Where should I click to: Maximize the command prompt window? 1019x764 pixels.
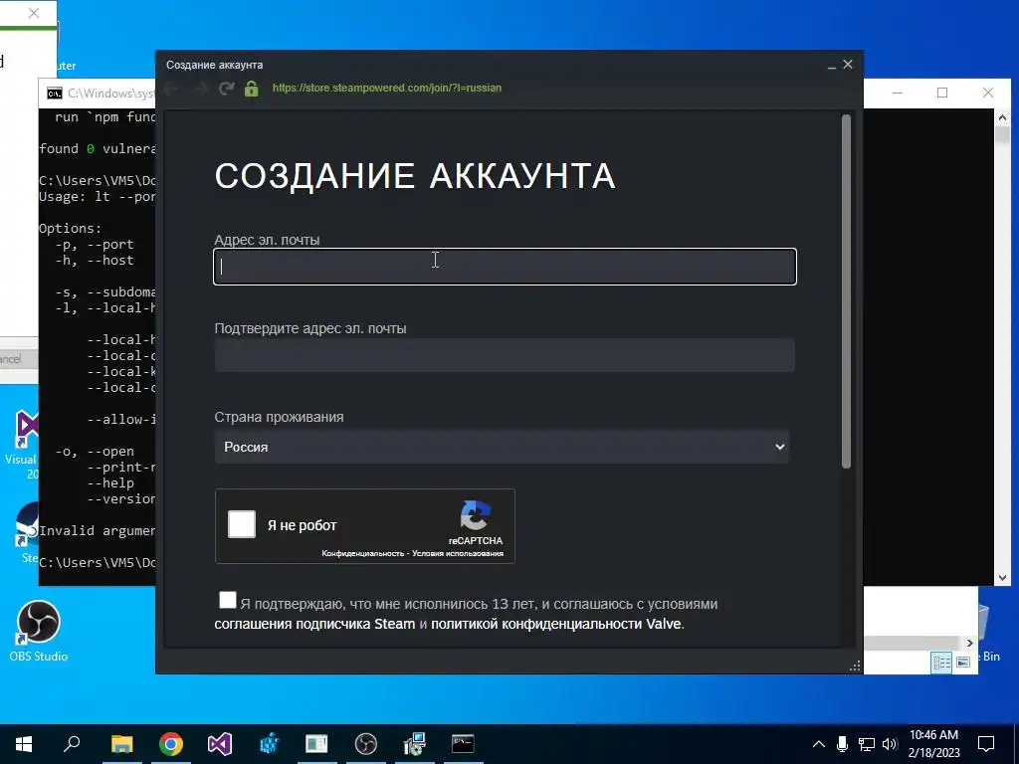click(942, 93)
